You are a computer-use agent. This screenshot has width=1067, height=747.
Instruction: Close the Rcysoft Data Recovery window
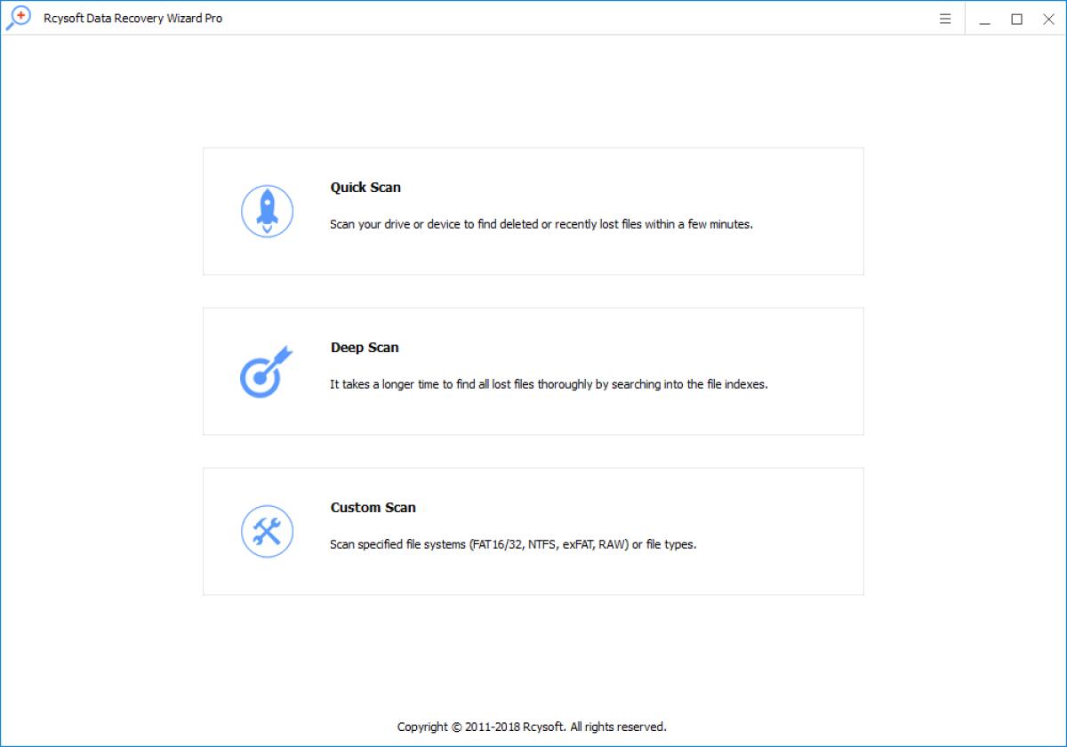(1048, 19)
